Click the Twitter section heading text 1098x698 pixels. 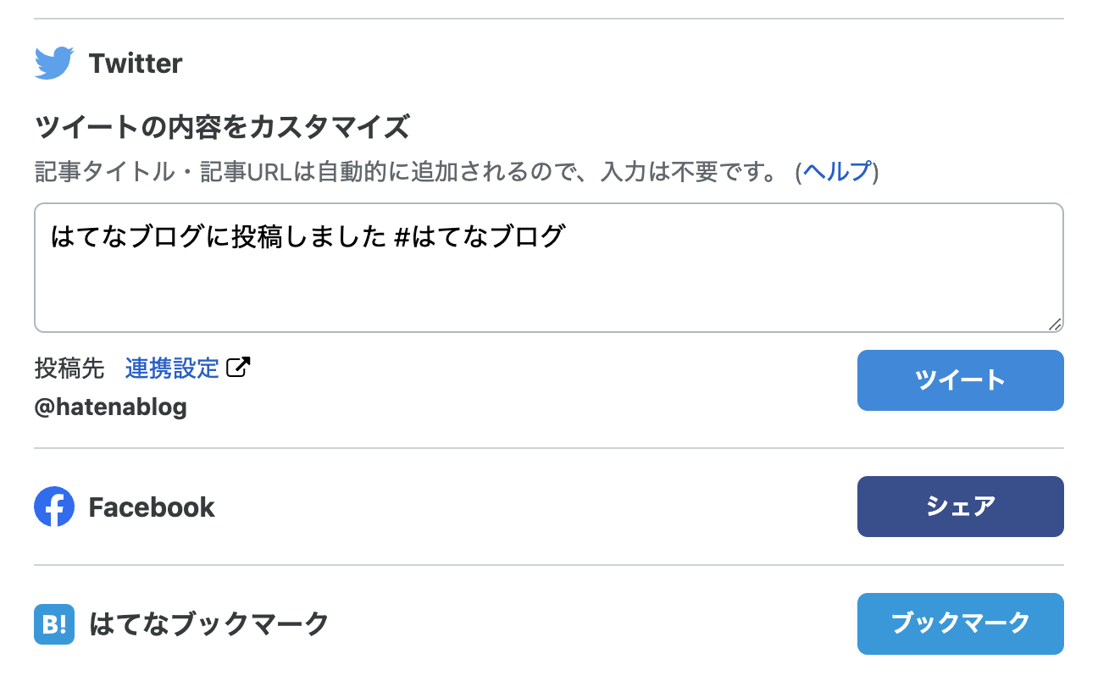136,64
